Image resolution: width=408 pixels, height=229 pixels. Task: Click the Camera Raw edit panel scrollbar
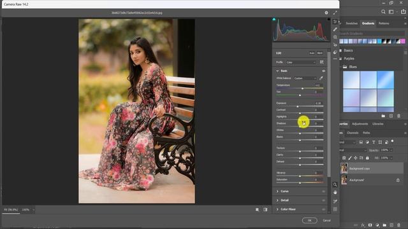pos(329,114)
